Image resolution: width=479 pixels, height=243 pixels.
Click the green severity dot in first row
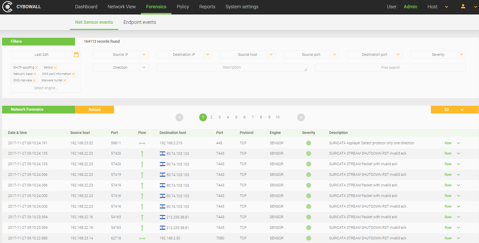[309, 143]
